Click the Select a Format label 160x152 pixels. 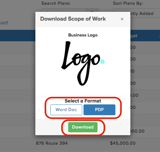click(x=83, y=101)
